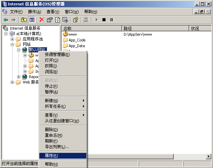Expand the In... folder node
The width and height of the screenshot is (213, 168).
click(25, 71)
